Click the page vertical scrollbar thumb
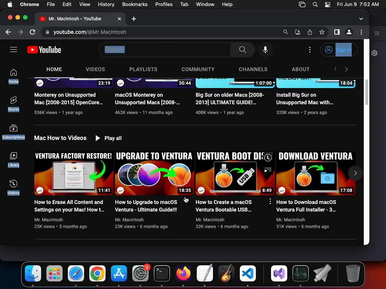This screenshot has width=386, height=289. point(366,92)
